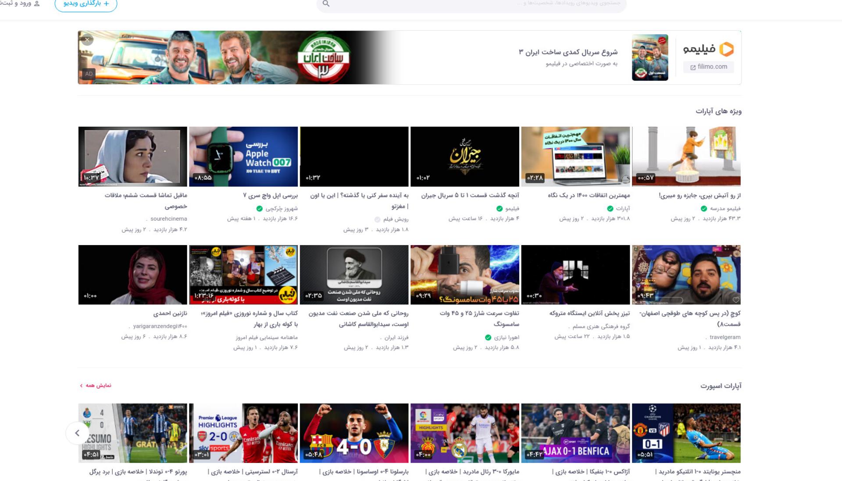This screenshot has width=842, height=481.
Task: Click channel name travelgeram
Action: click(725, 337)
